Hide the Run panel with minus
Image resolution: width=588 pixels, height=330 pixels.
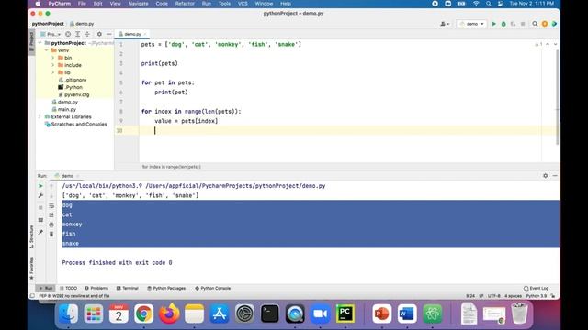[x=555, y=175]
